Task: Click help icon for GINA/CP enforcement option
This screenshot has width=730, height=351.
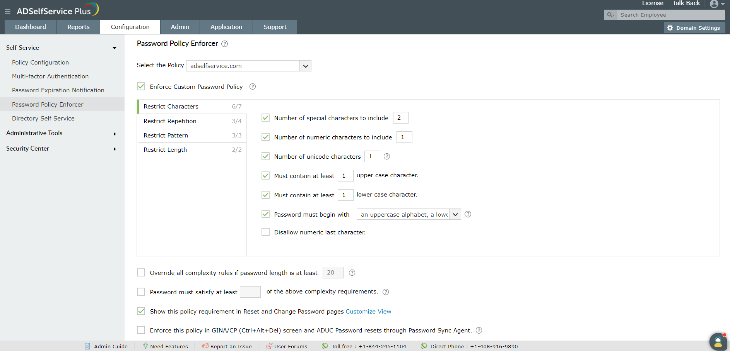Action: 479,331
